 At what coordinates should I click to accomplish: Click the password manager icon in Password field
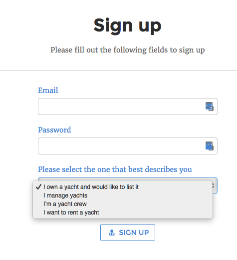pos(210,146)
